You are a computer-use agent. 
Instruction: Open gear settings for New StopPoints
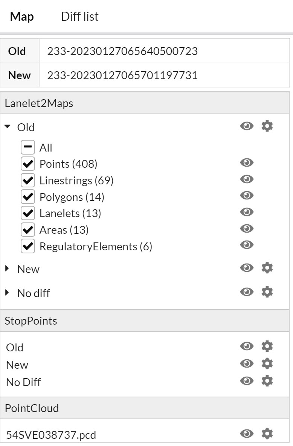[x=267, y=363]
